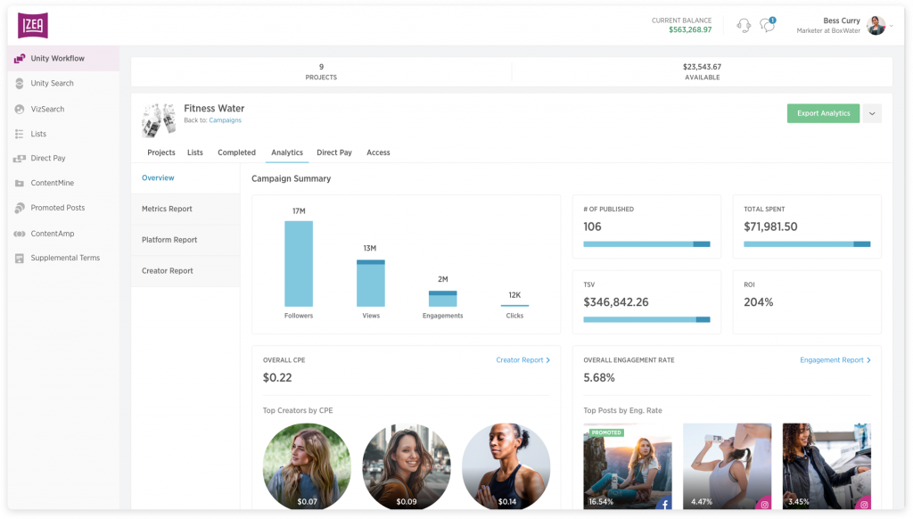This screenshot has width=913, height=519.
Task: Open the Promoted Posts sidebar icon
Action: coord(20,208)
